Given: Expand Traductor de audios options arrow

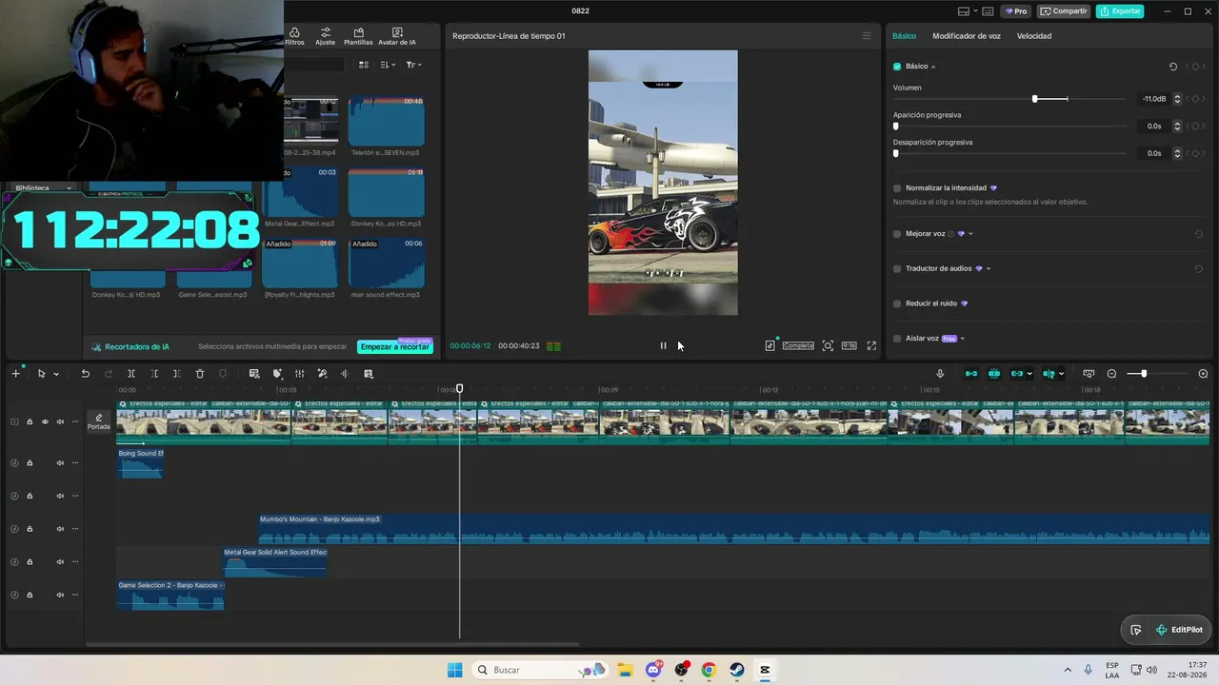Looking at the screenshot, I should click(989, 269).
